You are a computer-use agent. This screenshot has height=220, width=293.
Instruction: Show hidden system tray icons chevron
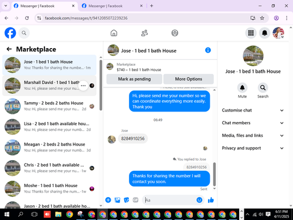click(x=247, y=214)
